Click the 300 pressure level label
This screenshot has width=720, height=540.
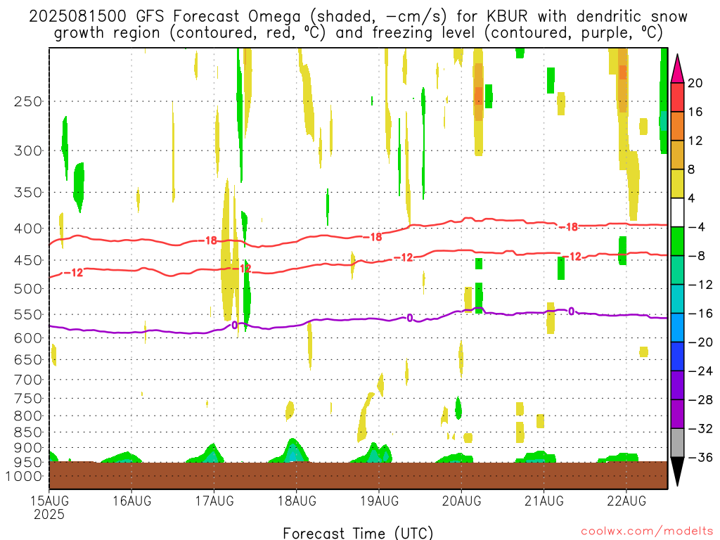click(28, 150)
